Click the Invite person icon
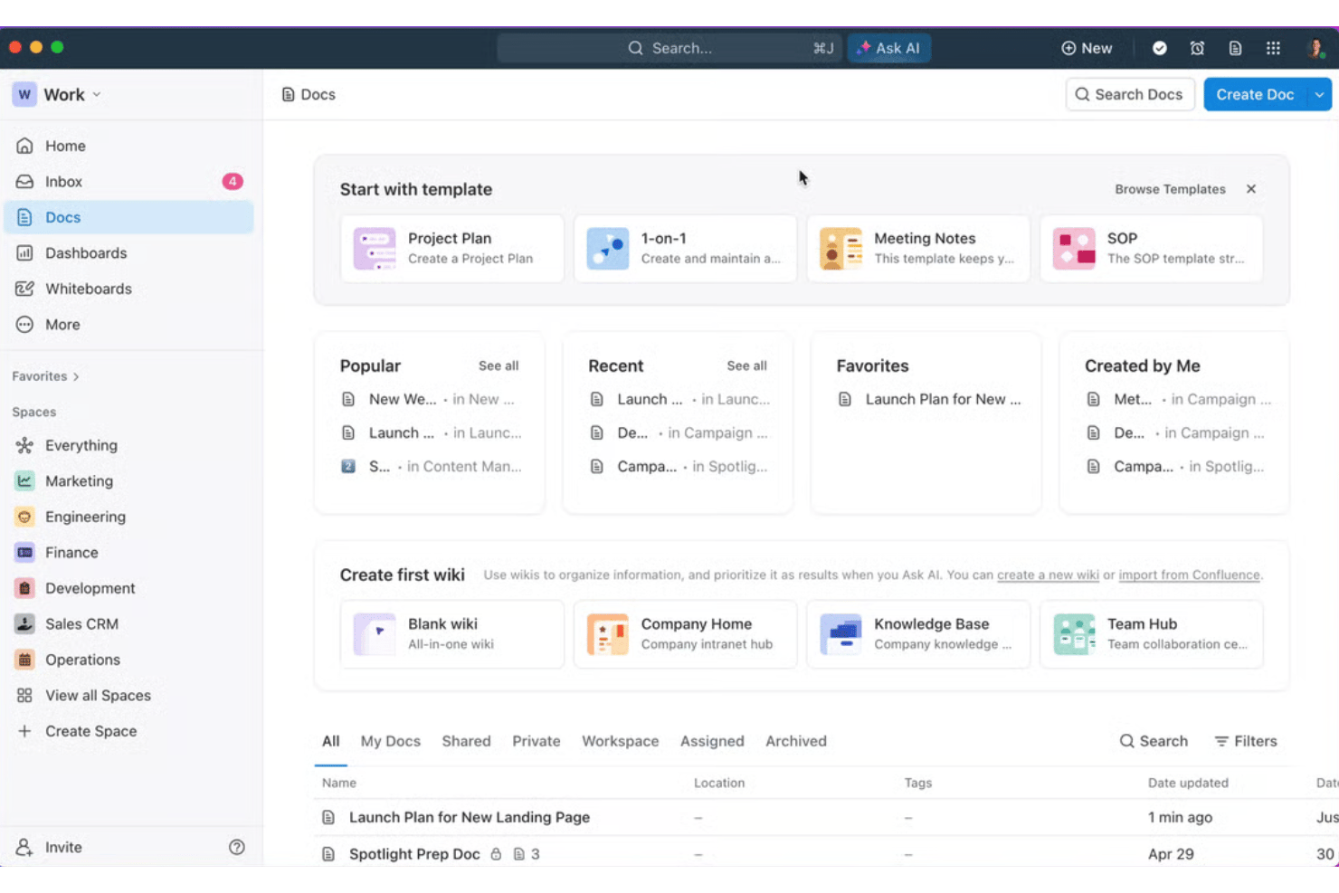Image resolution: width=1339 pixels, height=893 pixels. point(24,848)
